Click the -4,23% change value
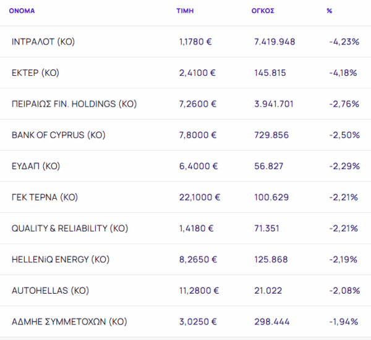The height and width of the screenshot is (340, 371). 344,41
